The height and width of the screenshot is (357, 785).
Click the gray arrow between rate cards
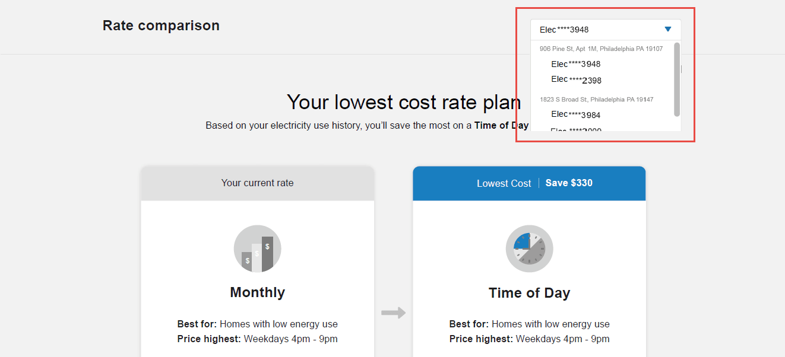point(394,313)
